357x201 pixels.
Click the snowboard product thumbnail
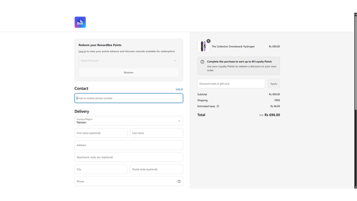tap(203, 46)
